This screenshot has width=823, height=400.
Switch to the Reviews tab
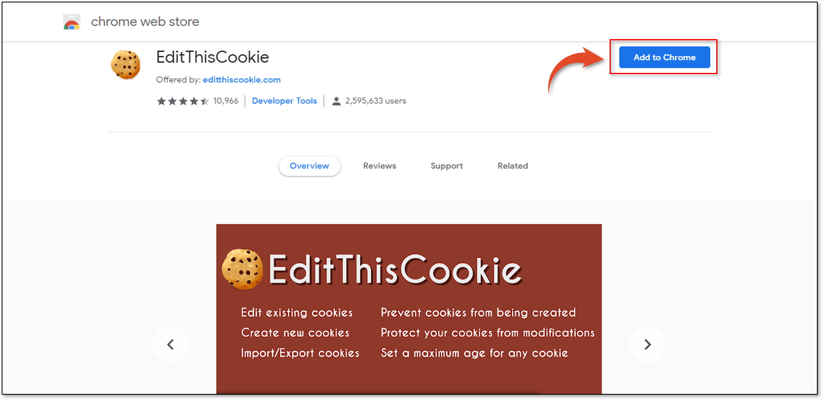[380, 166]
